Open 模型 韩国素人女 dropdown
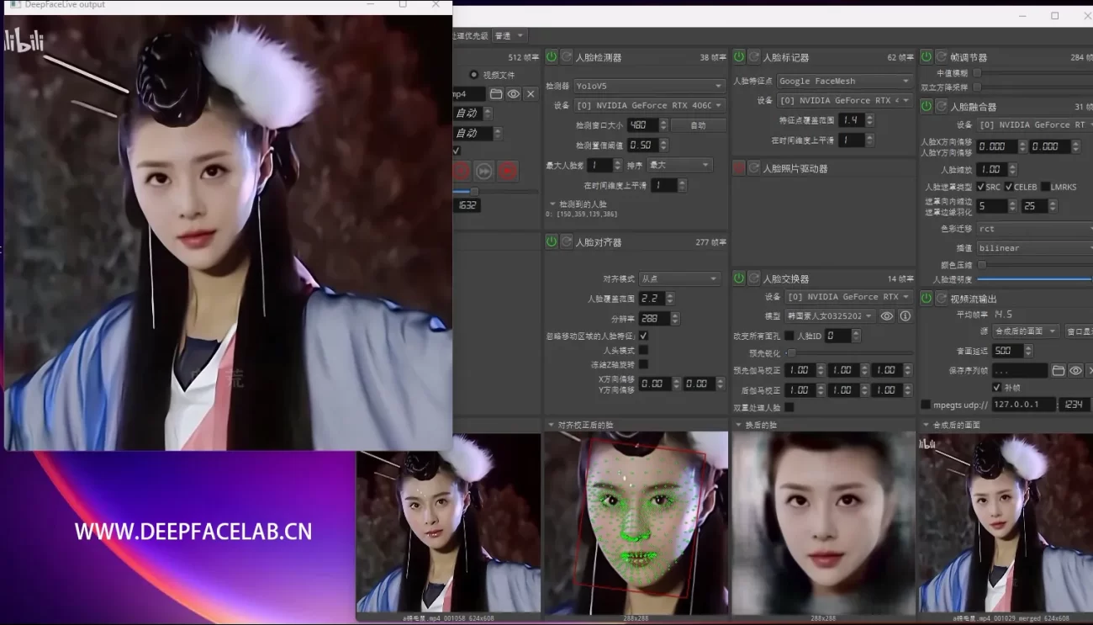1093x625 pixels. click(x=830, y=316)
